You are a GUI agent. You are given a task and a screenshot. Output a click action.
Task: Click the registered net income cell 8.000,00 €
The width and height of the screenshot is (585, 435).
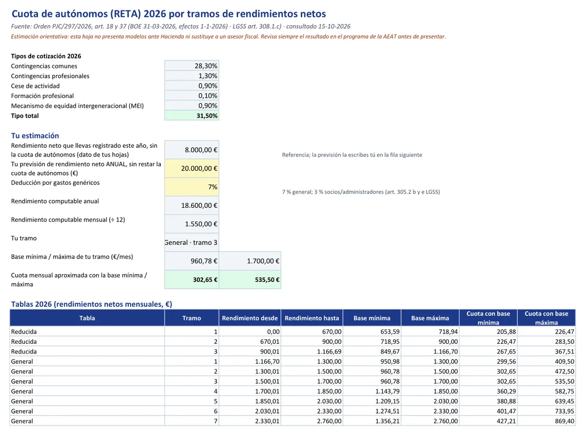click(192, 150)
